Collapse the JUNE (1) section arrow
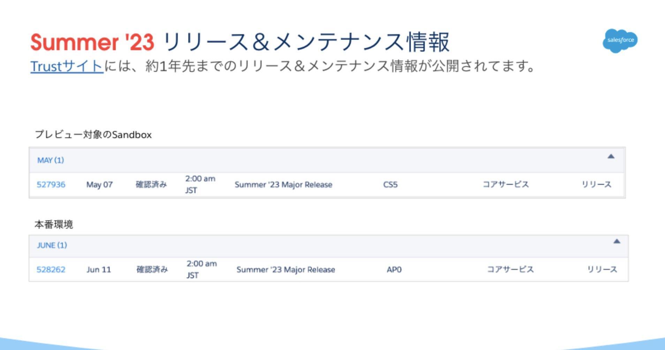 click(x=617, y=241)
